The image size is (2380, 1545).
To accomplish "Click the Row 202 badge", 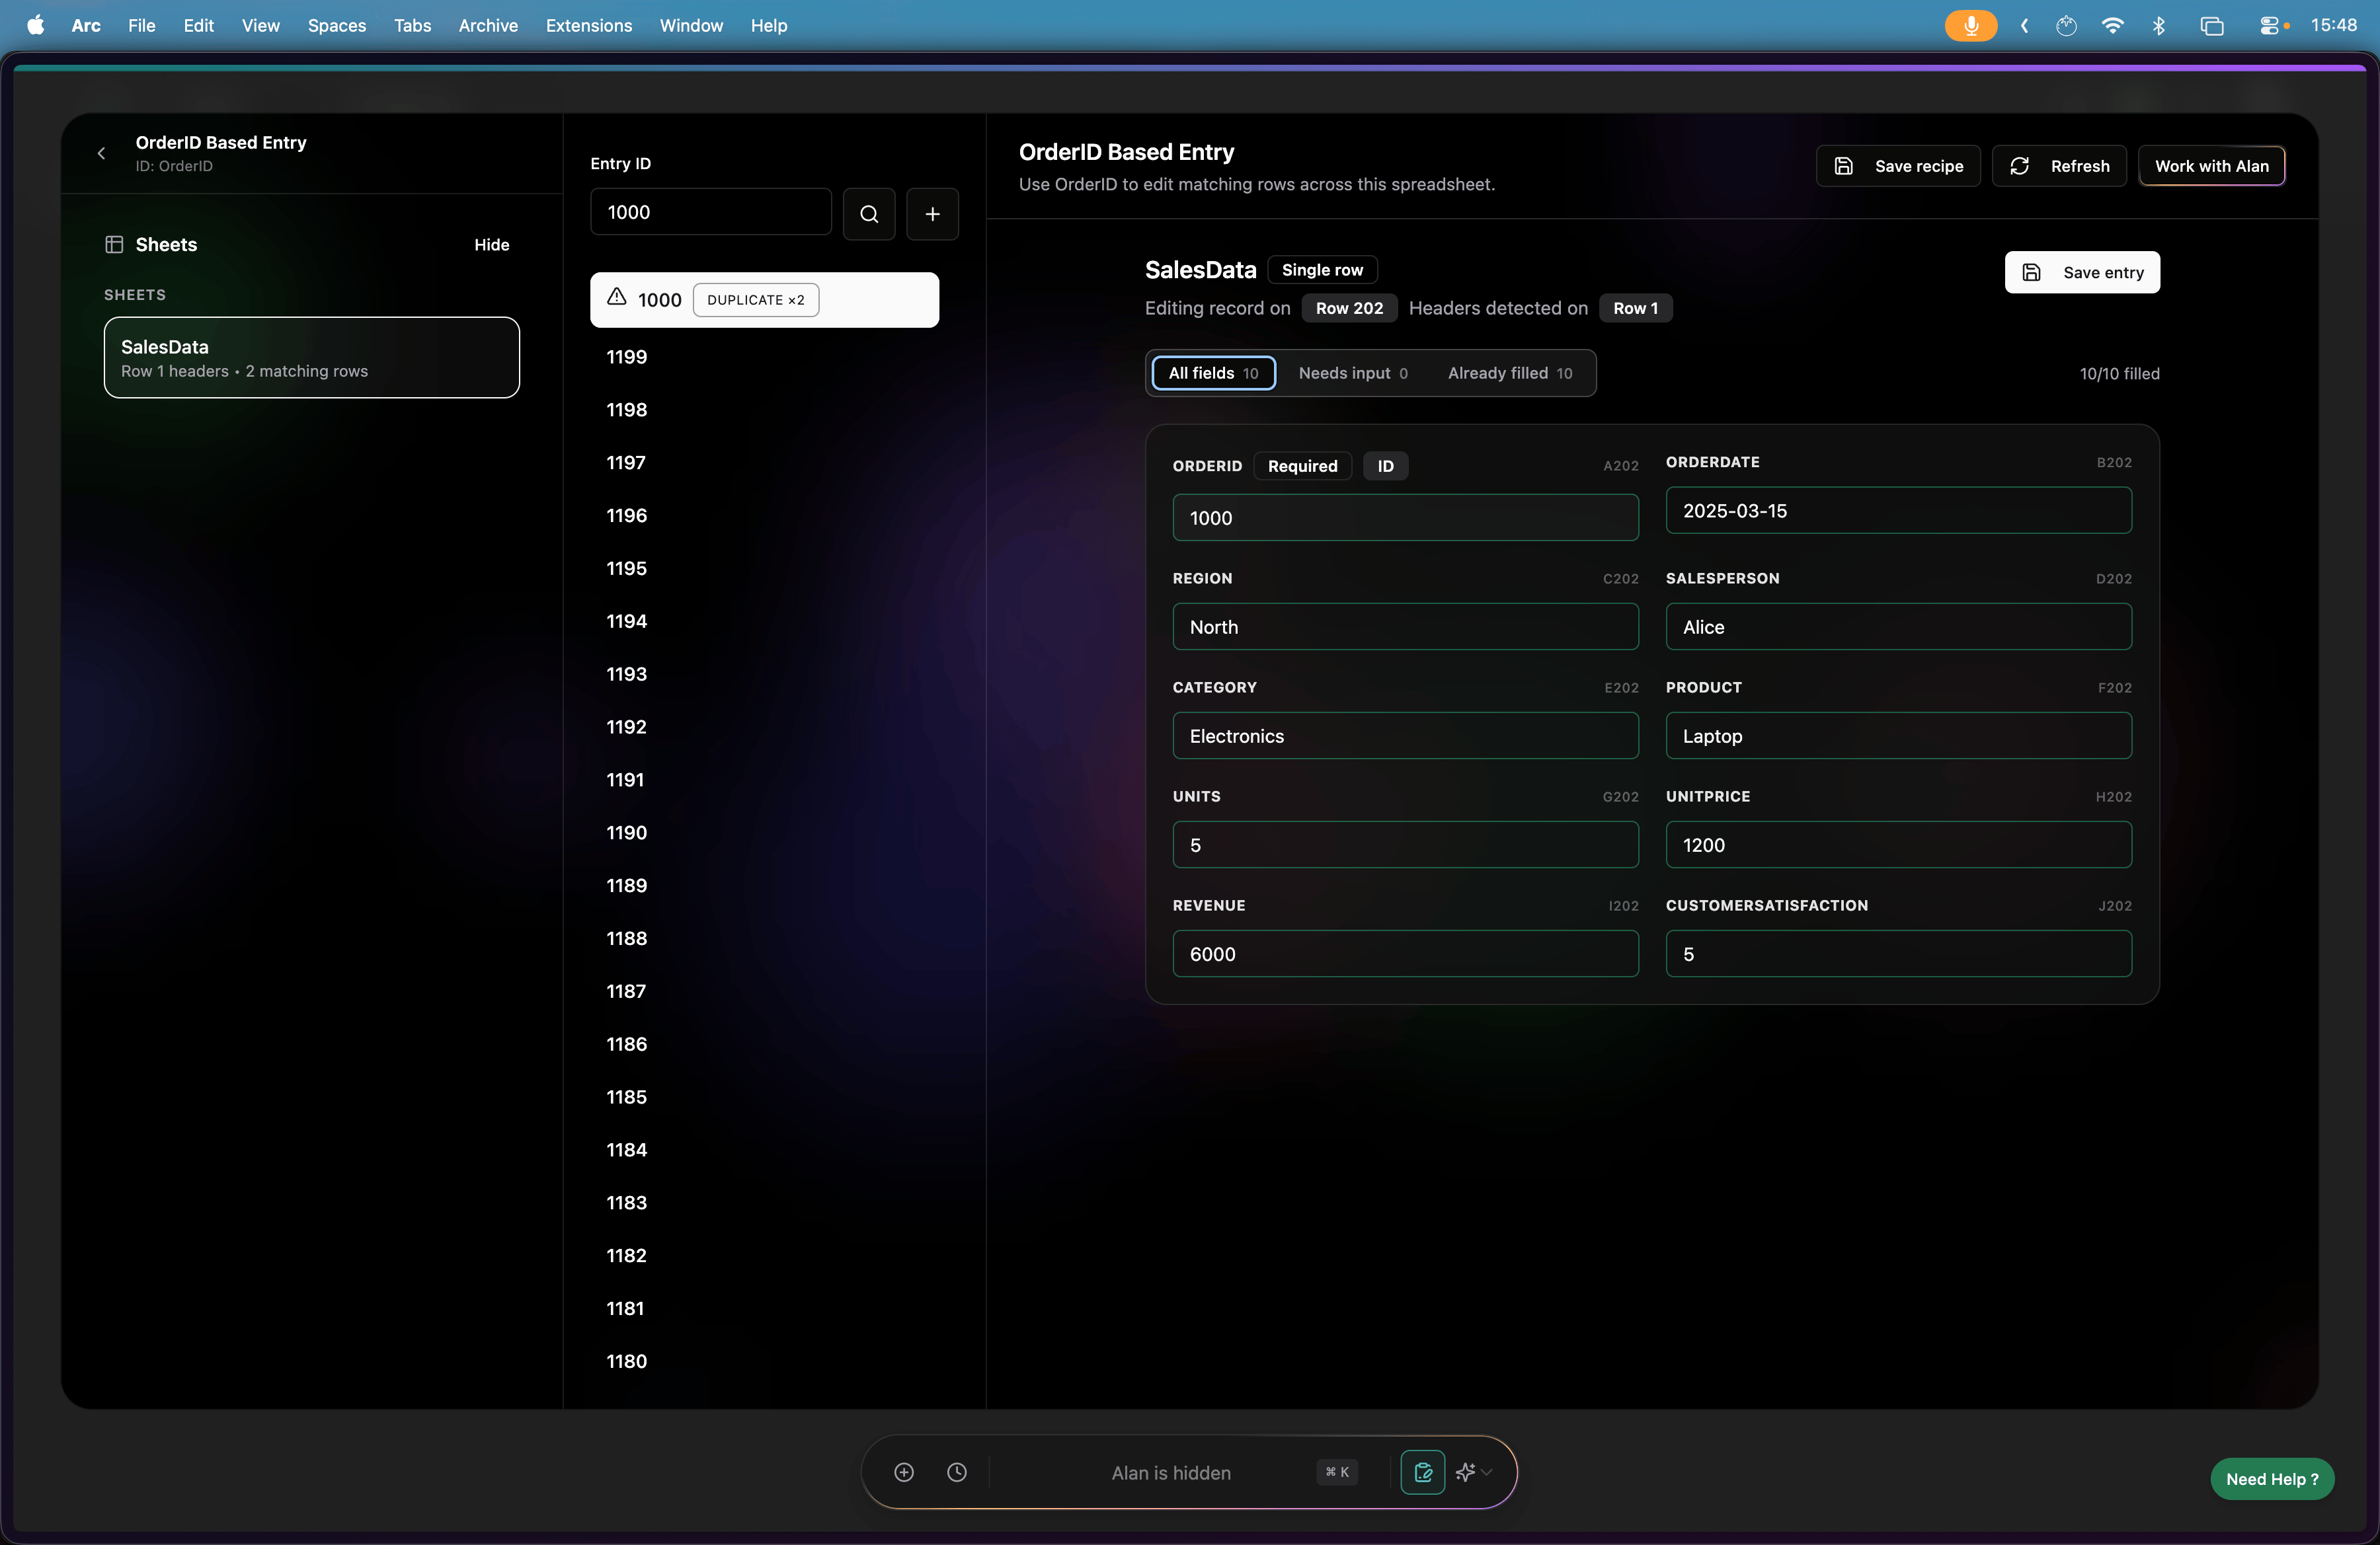I will tap(1349, 308).
